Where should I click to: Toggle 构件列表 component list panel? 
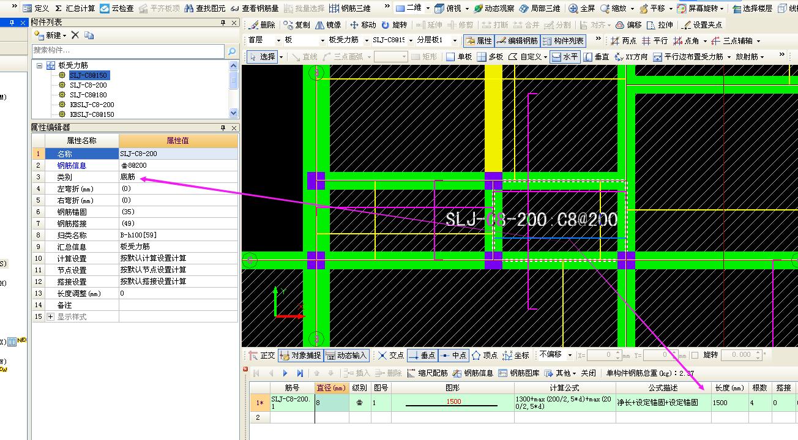click(x=563, y=41)
